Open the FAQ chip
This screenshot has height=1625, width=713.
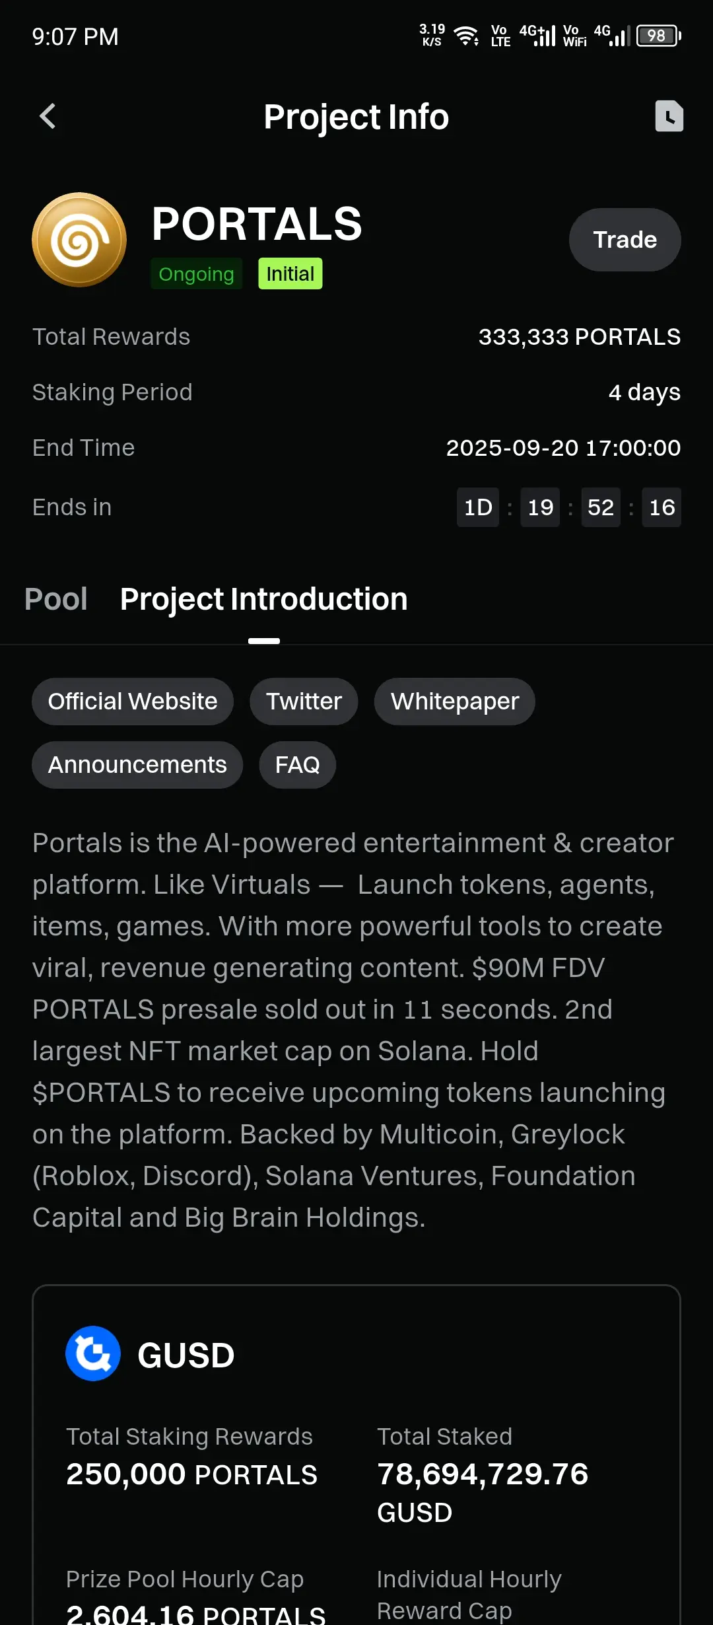tap(297, 765)
